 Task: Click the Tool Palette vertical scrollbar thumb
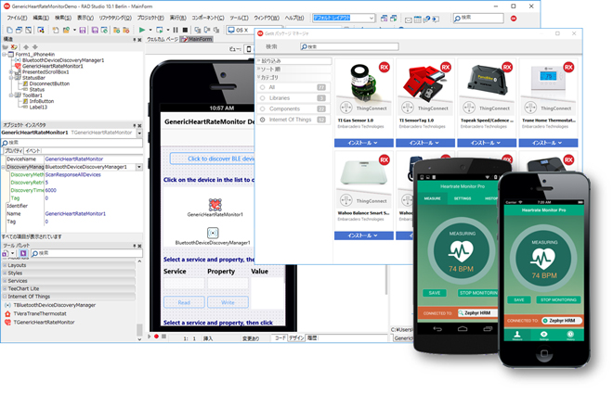click(x=139, y=330)
